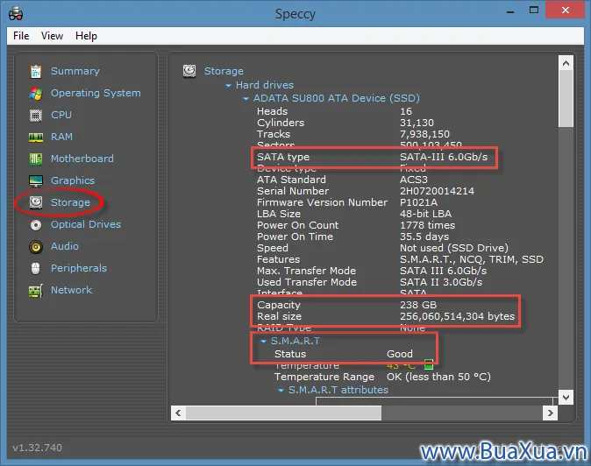Click the RAM module icon

(x=36, y=137)
